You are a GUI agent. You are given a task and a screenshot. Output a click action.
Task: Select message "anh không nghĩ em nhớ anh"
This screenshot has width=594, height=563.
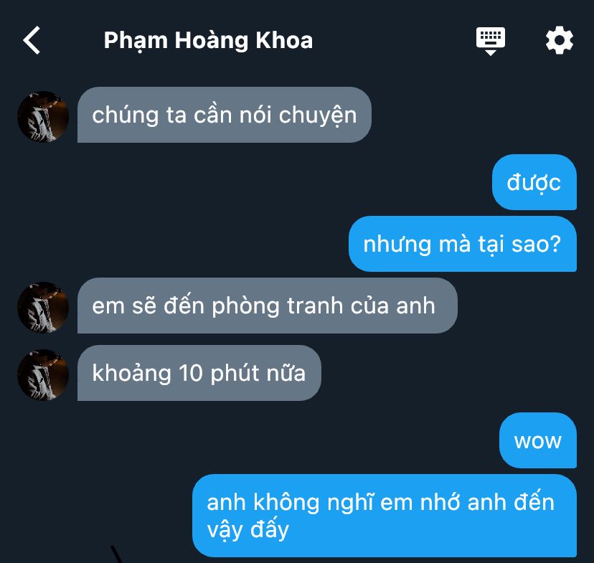coord(385,516)
